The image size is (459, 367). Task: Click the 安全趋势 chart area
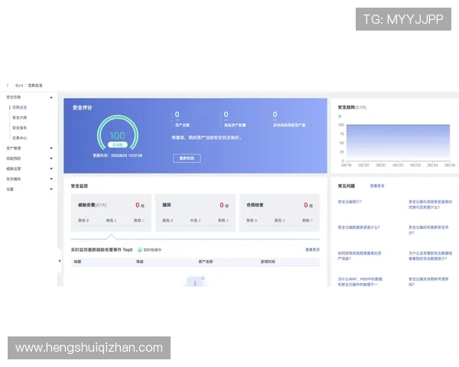(398, 143)
